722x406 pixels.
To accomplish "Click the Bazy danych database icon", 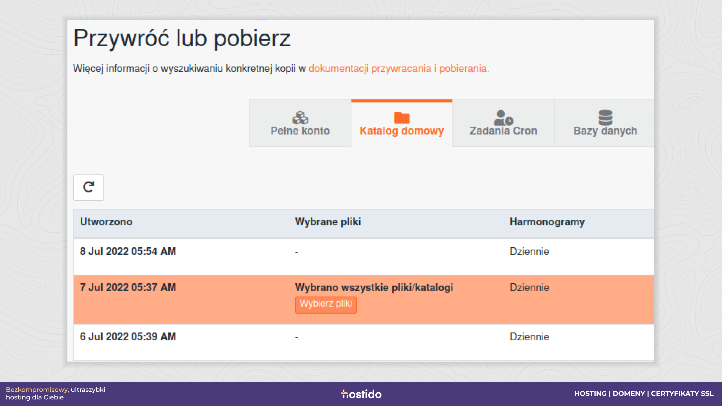I will pyautogui.click(x=605, y=118).
